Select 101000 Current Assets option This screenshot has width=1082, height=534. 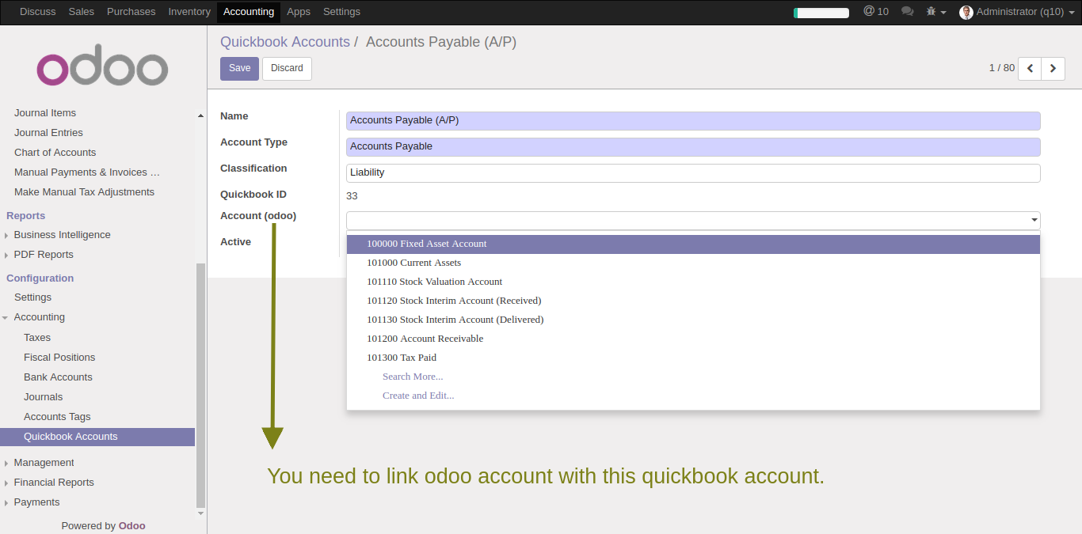tap(693, 263)
